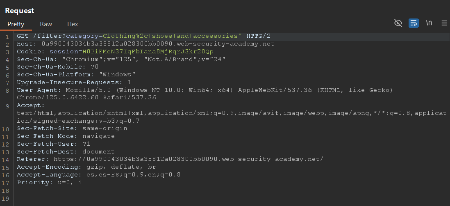Click the Sec-Fetch-Site same-origin line
The image size is (450, 206).
coord(72,128)
